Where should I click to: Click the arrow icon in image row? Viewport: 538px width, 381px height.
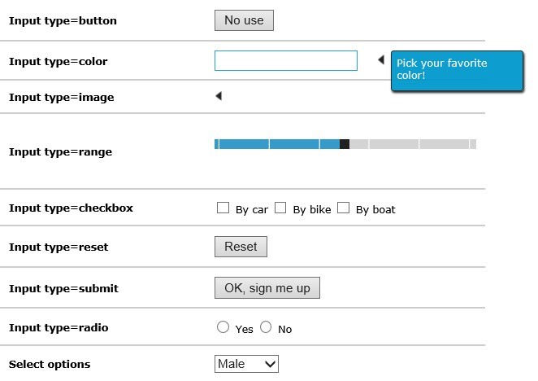pos(219,96)
